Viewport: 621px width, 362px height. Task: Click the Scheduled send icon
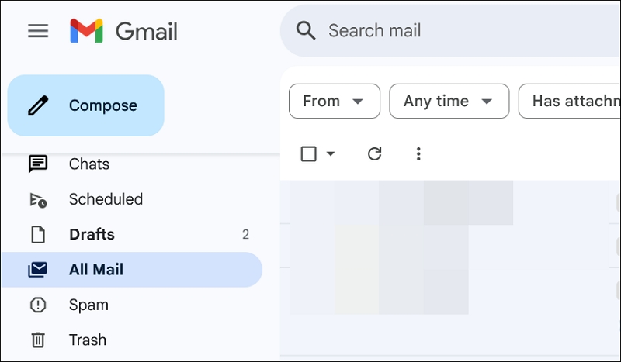[x=38, y=200]
